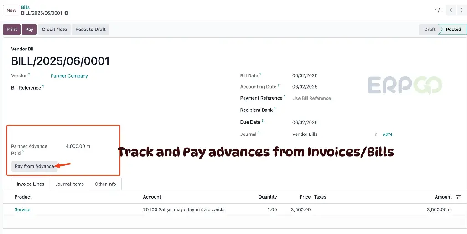This screenshot has height=234, width=467.
Task: Open the Bills breadcrumb link
Action: (x=26, y=7)
